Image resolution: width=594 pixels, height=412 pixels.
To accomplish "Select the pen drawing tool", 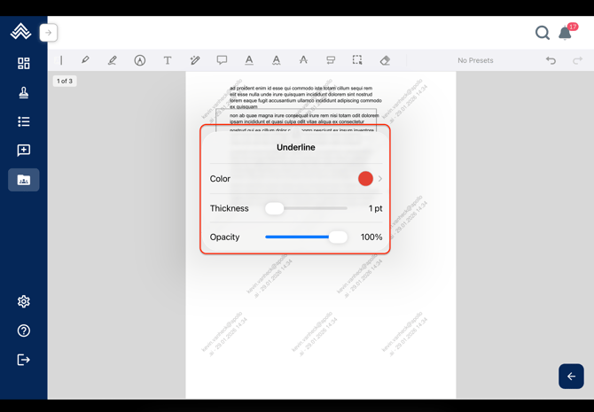I will coord(85,60).
